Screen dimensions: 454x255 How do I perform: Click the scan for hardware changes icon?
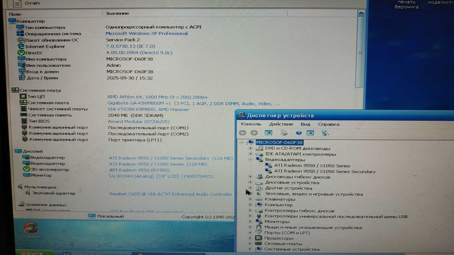pos(325,133)
